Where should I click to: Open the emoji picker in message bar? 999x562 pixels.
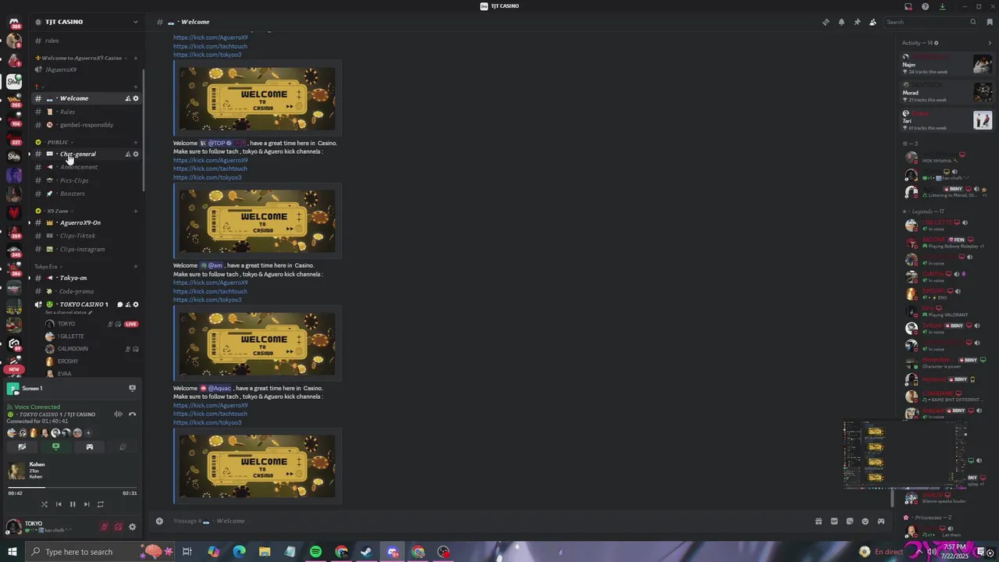click(865, 521)
